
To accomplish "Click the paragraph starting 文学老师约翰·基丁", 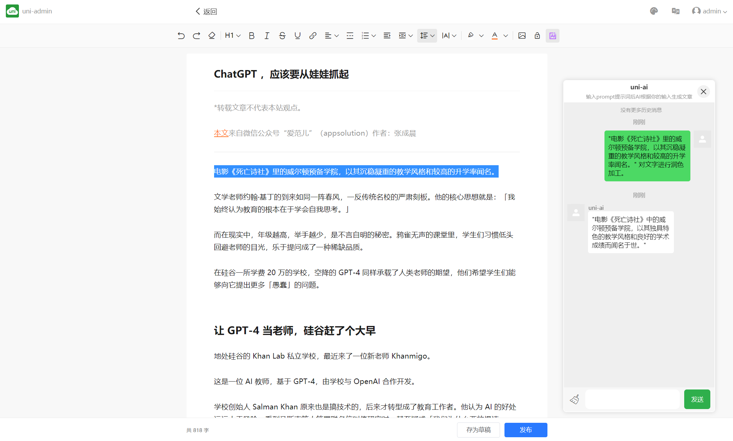I will (x=365, y=203).
